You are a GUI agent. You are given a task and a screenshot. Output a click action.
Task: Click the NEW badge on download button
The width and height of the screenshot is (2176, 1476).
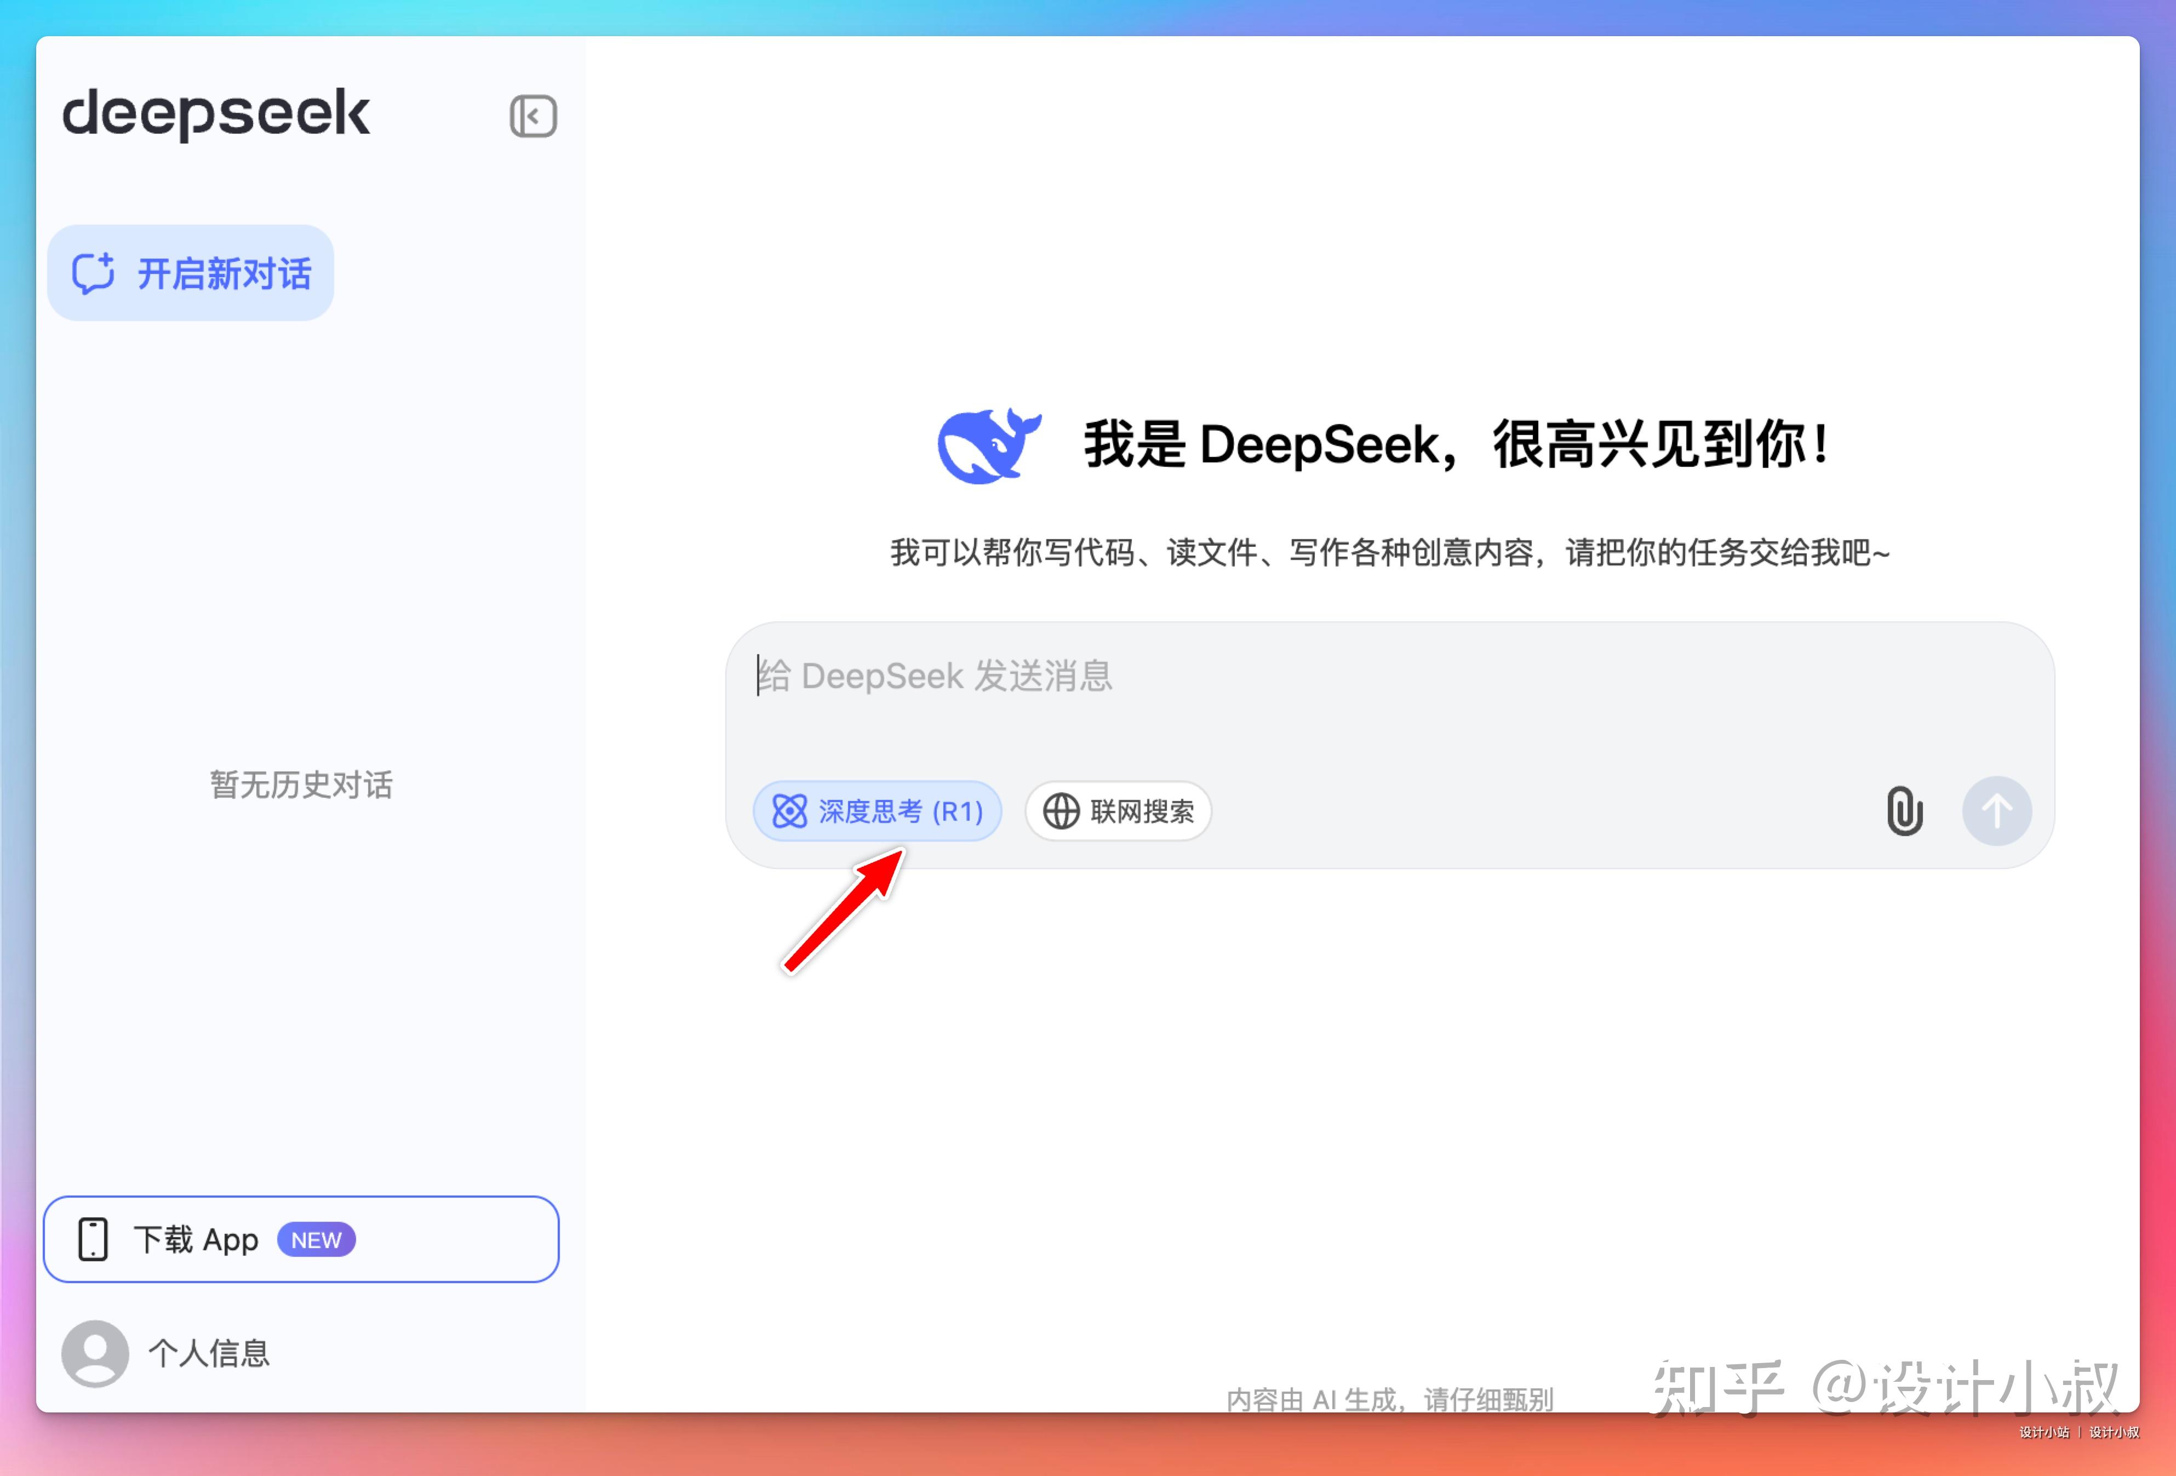click(316, 1238)
